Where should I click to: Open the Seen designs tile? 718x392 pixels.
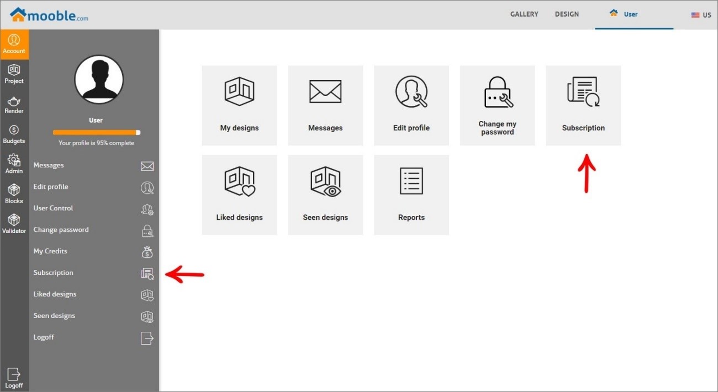[x=325, y=195]
